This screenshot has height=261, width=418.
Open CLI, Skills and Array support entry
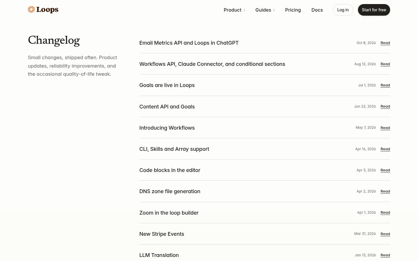pyautogui.click(x=174, y=149)
